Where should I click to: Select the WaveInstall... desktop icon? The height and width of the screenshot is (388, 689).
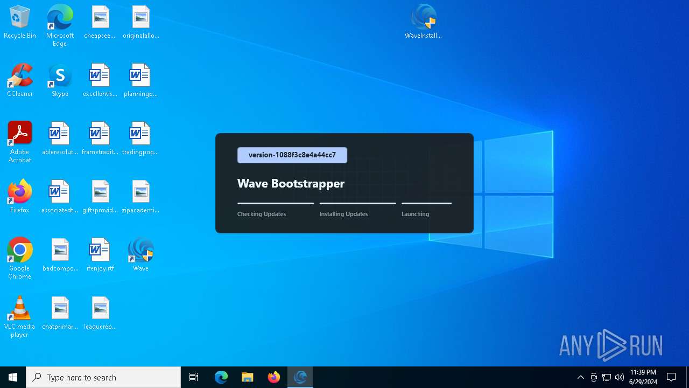424,22
